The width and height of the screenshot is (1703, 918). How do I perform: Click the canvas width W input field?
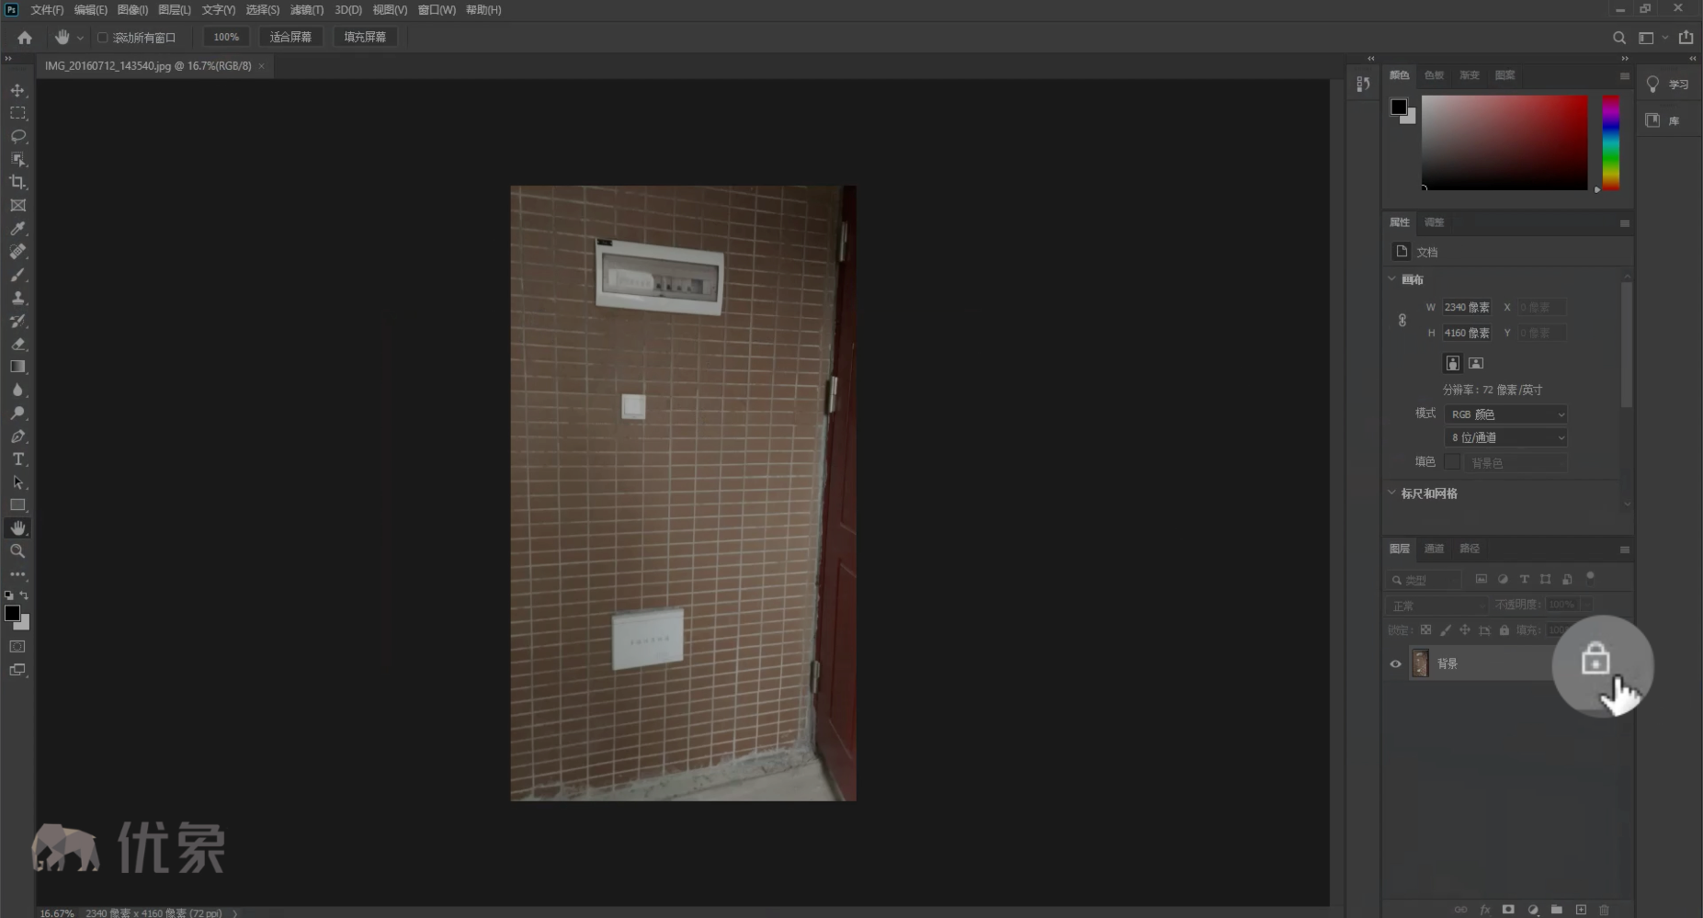[x=1467, y=307]
